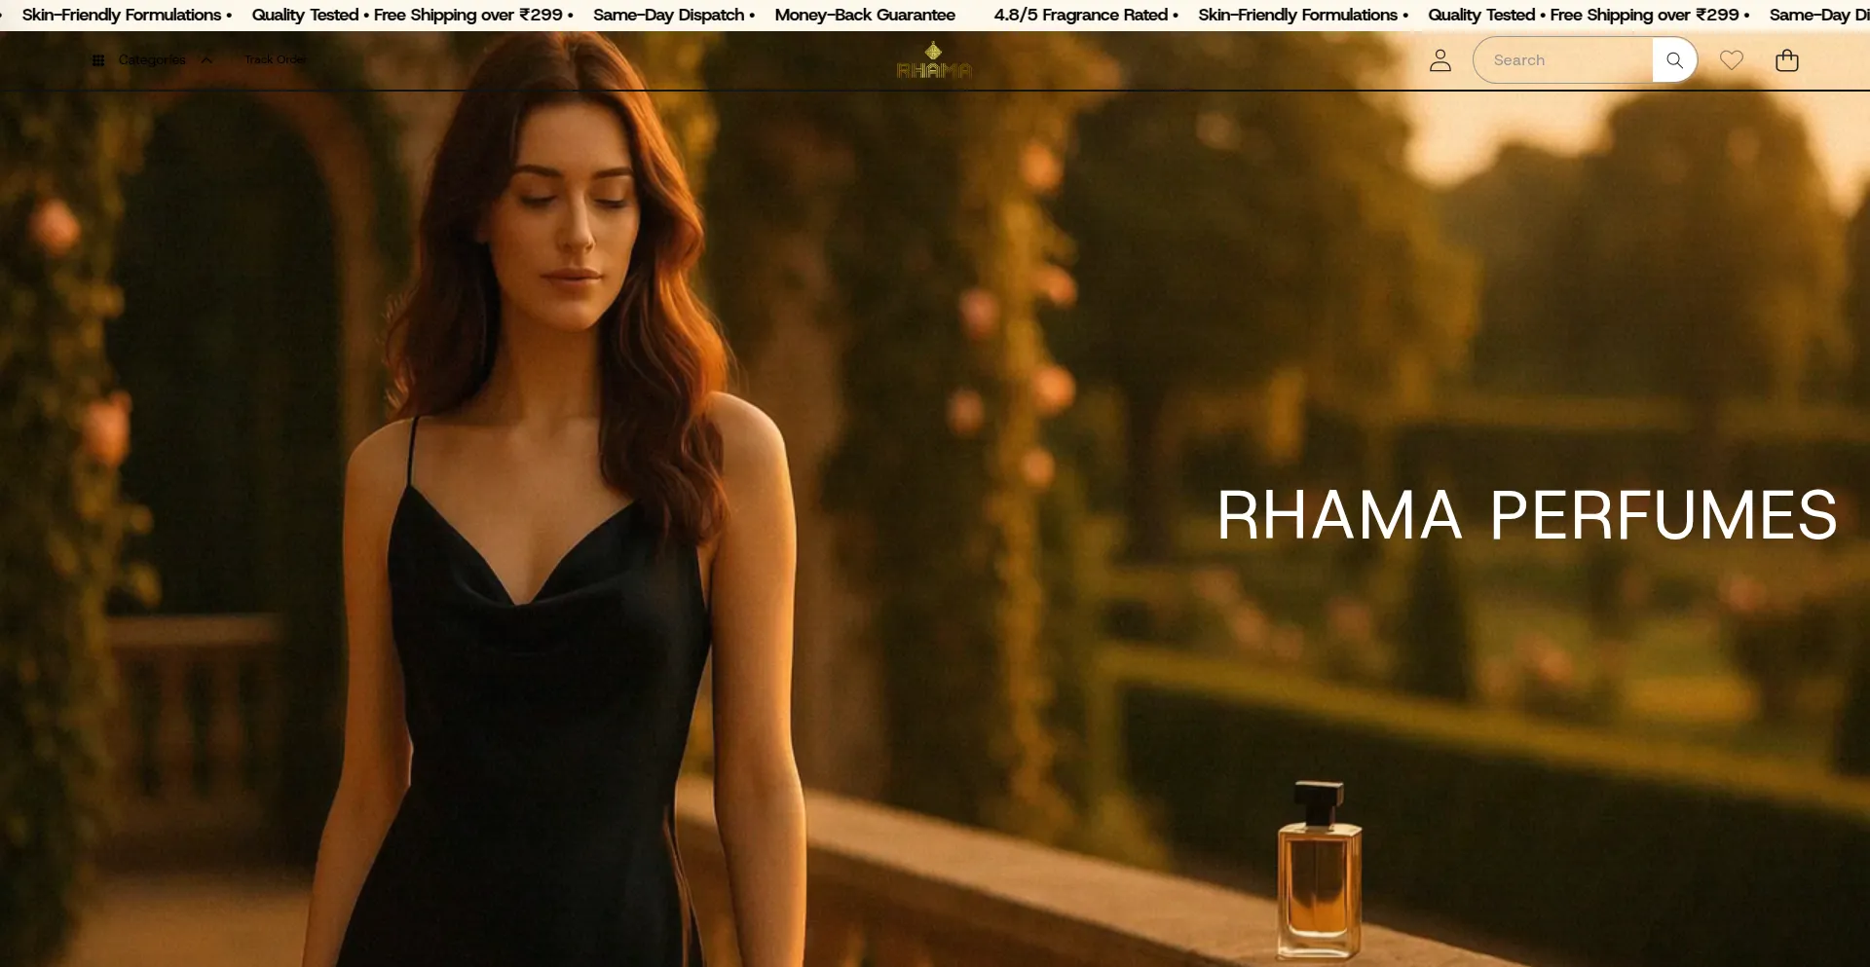Viewport: 1870px width, 967px height.
Task: Open the user account icon
Action: coord(1440,60)
